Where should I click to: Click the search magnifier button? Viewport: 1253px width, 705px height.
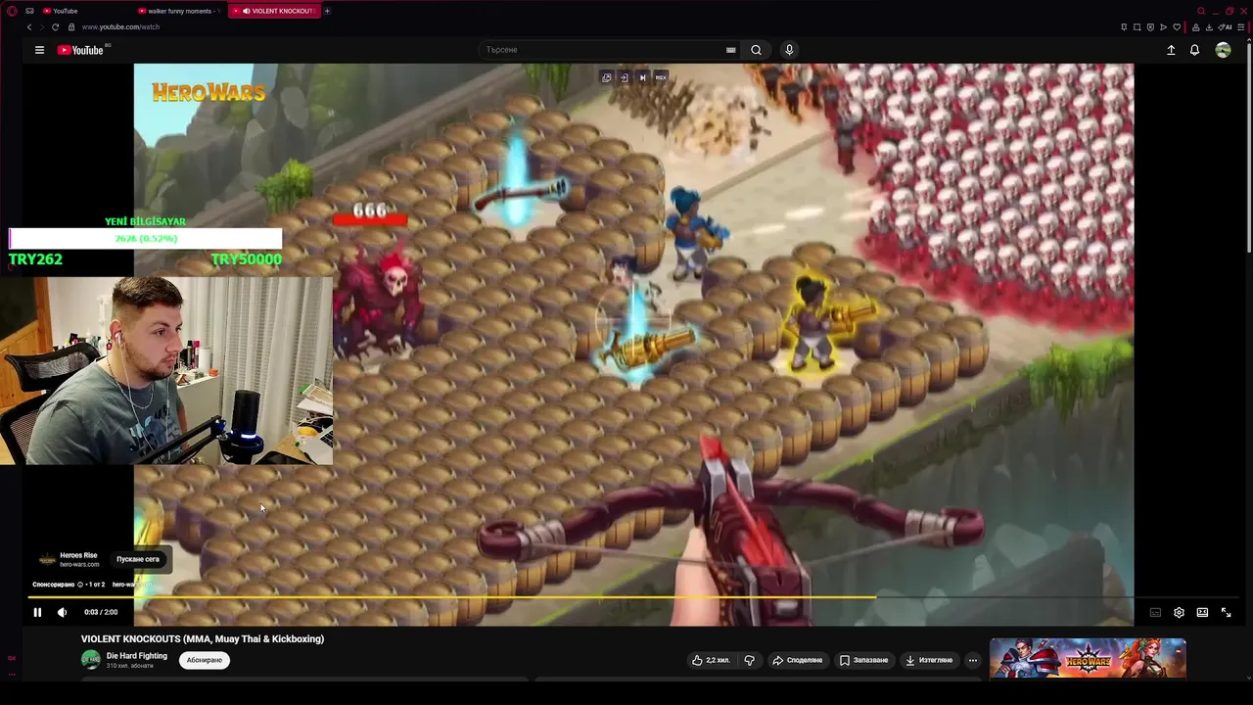756,50
